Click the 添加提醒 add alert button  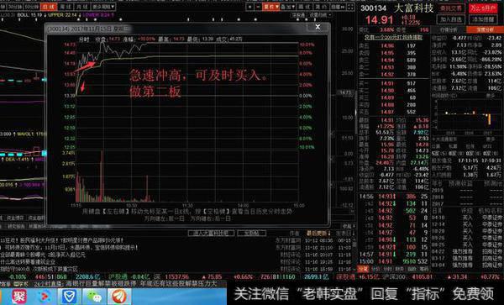pyautogui.click(x=483, y=19)
